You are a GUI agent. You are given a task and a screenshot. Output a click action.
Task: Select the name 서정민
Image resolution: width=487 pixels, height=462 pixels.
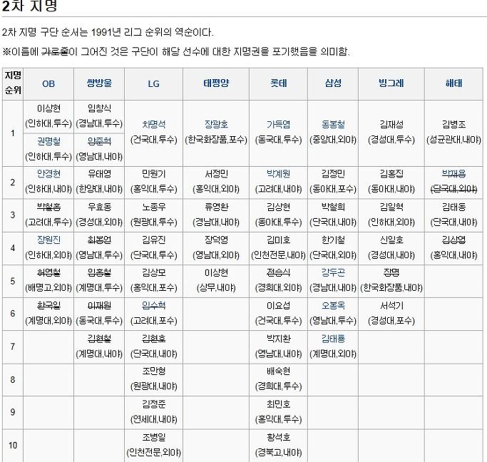(216, 174)
